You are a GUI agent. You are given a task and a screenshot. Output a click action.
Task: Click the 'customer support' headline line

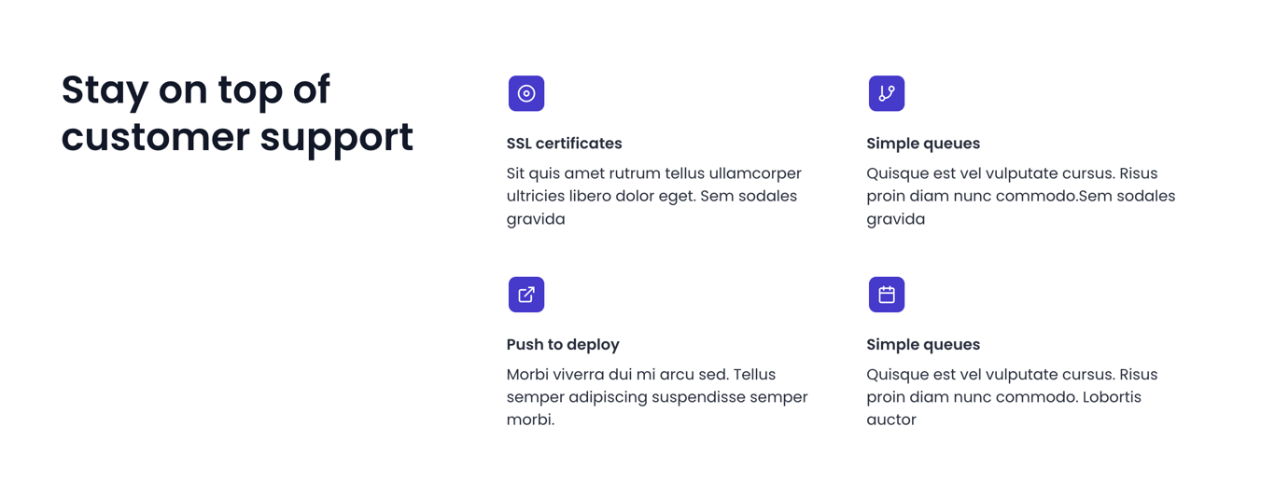(237, 137)
